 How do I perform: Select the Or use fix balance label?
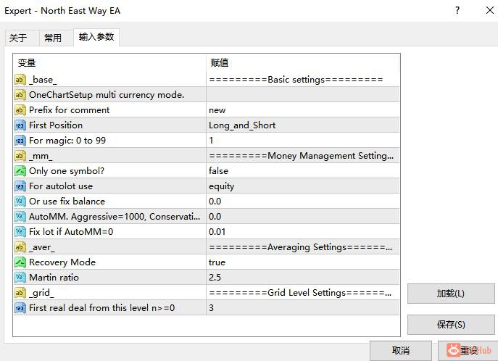(x=67, y=202)
